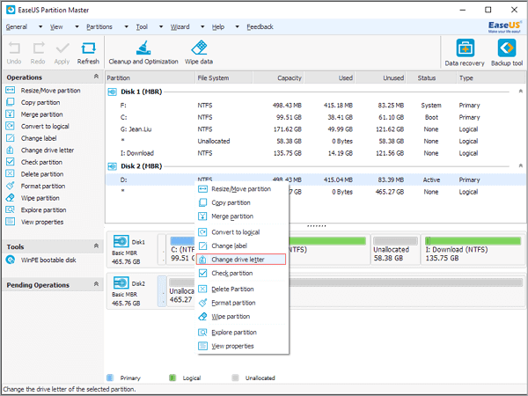Click Format partition in Operations panel

pos(35,187)
